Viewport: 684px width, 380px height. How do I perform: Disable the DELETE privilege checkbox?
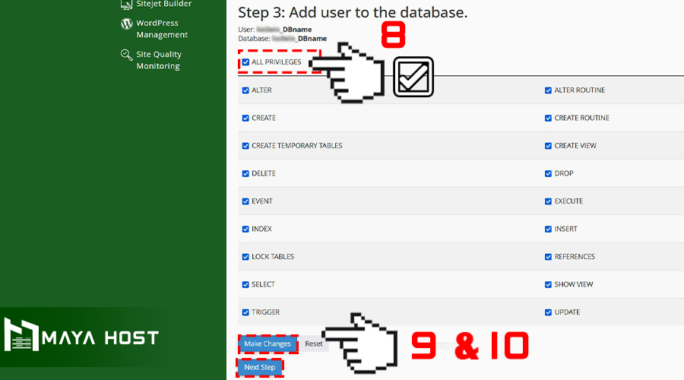point(245,173)
